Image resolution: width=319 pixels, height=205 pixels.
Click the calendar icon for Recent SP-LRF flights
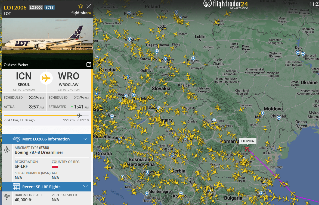click(16, 187)
